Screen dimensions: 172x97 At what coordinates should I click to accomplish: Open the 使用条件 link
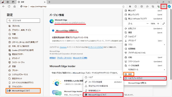tap(53, 58)
